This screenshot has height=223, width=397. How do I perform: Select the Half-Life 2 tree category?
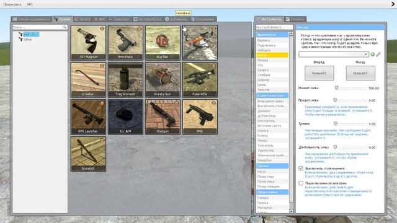[x=31, y=35]
